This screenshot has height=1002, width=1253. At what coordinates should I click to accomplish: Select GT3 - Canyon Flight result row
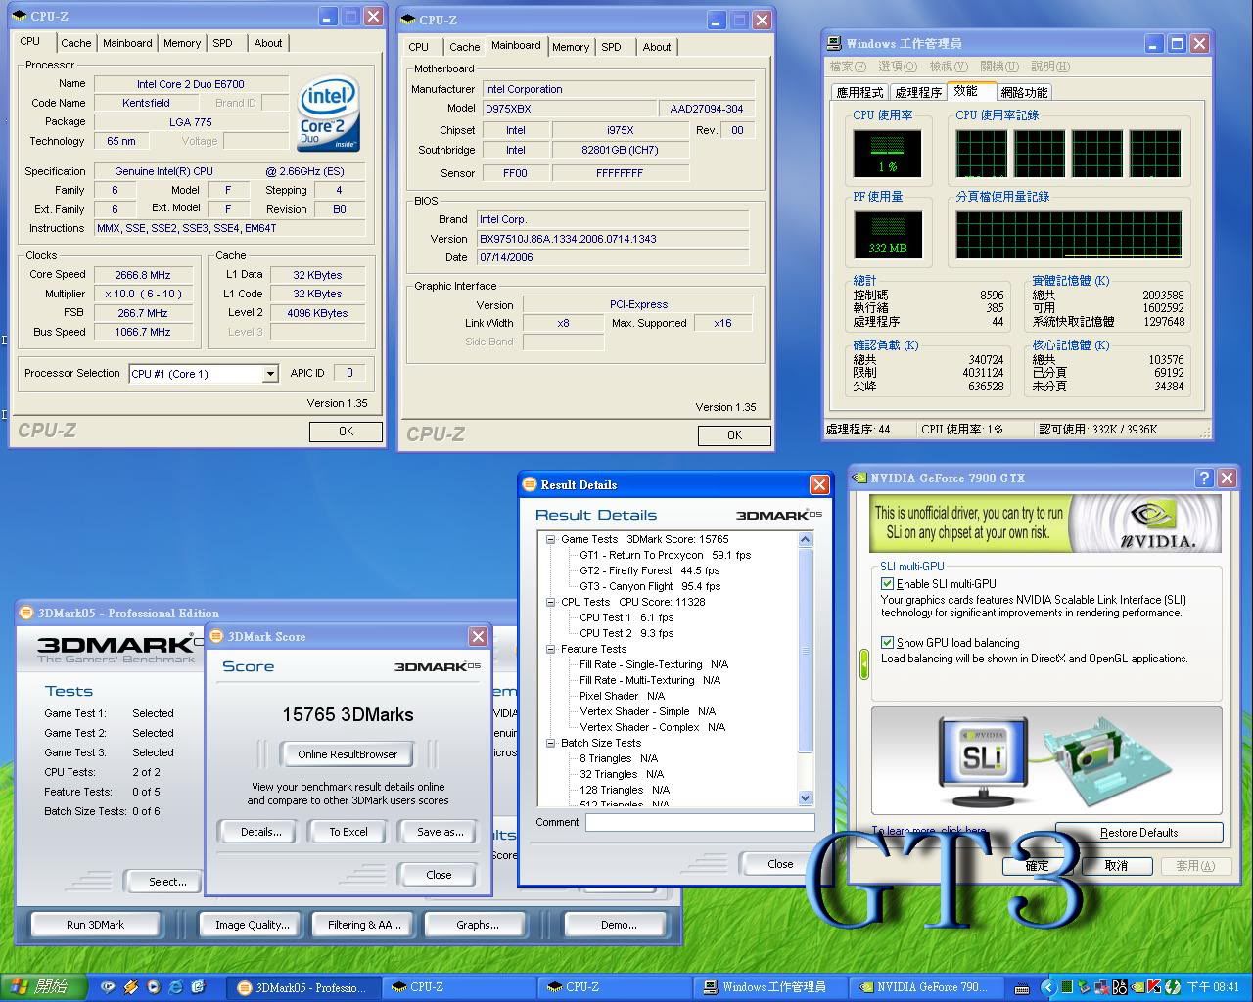coord(650,586)
